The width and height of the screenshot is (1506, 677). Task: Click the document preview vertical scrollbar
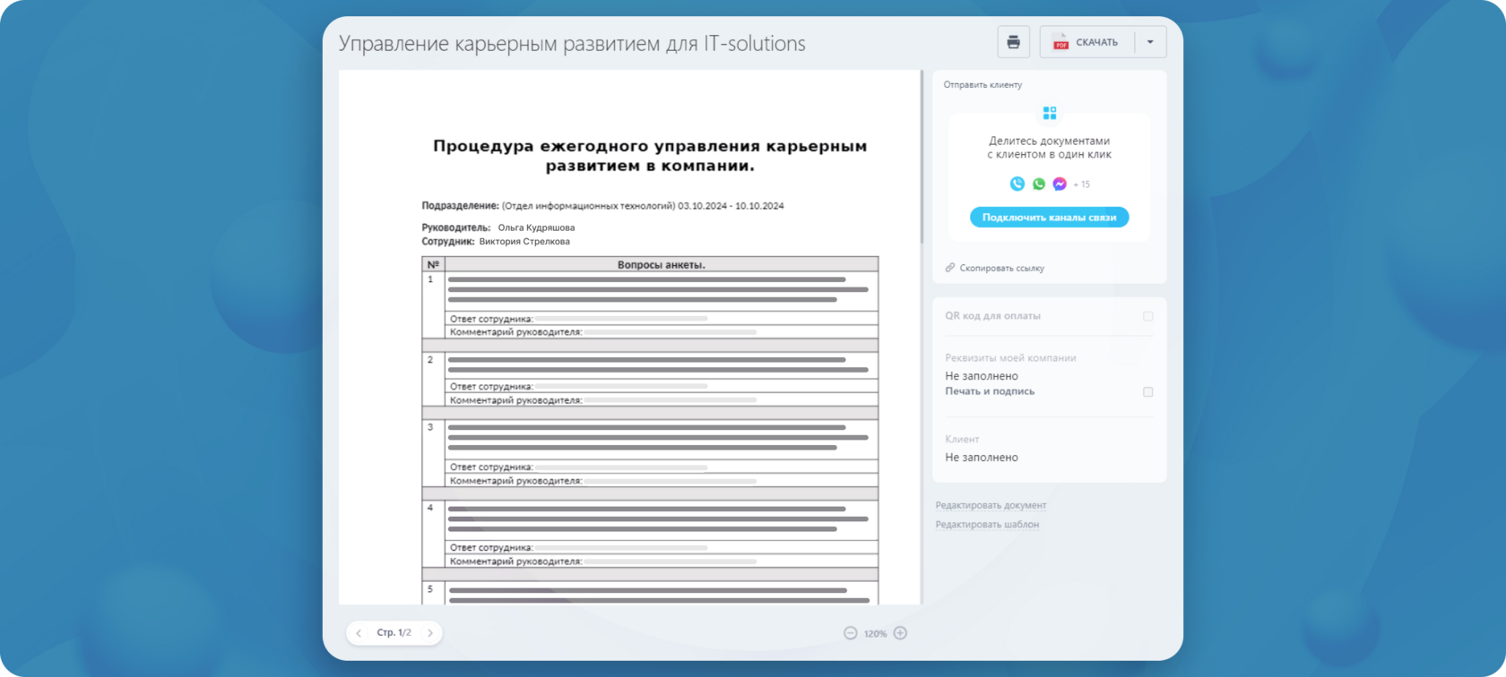tap(922, 157)
